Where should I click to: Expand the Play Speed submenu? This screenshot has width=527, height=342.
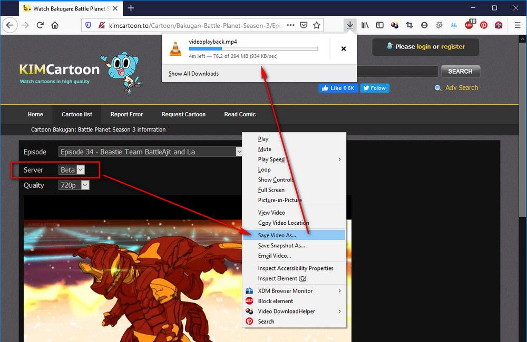coord(294,159)
